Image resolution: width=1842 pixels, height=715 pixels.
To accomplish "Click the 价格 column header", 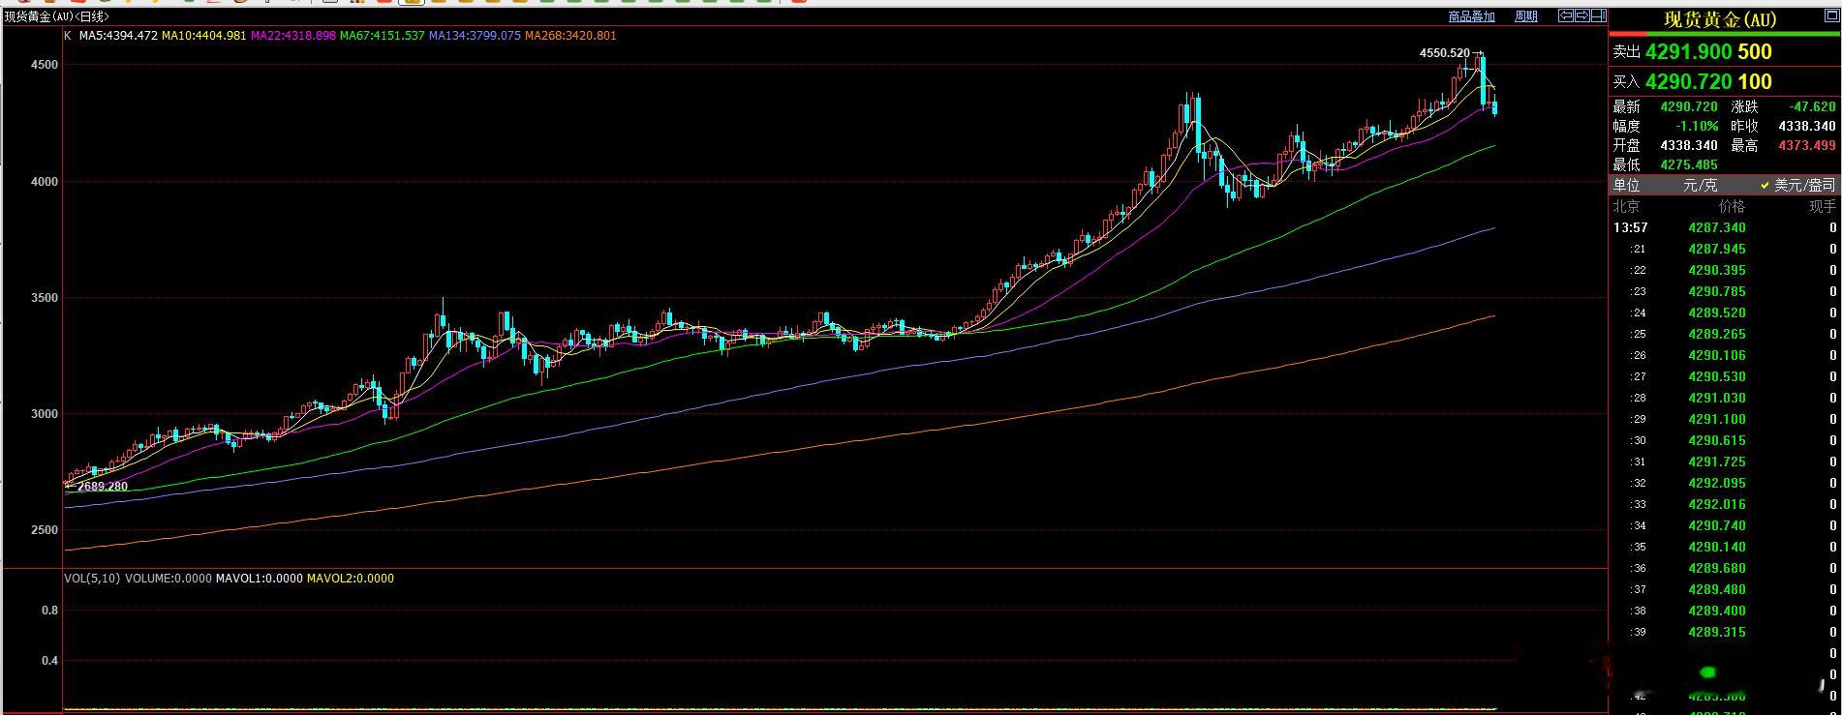I will tap(1732, 206).
